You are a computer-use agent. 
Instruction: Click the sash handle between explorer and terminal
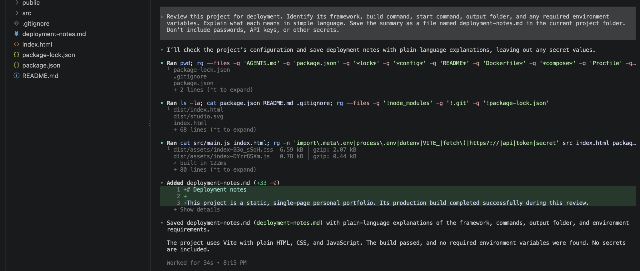point(149,123)
